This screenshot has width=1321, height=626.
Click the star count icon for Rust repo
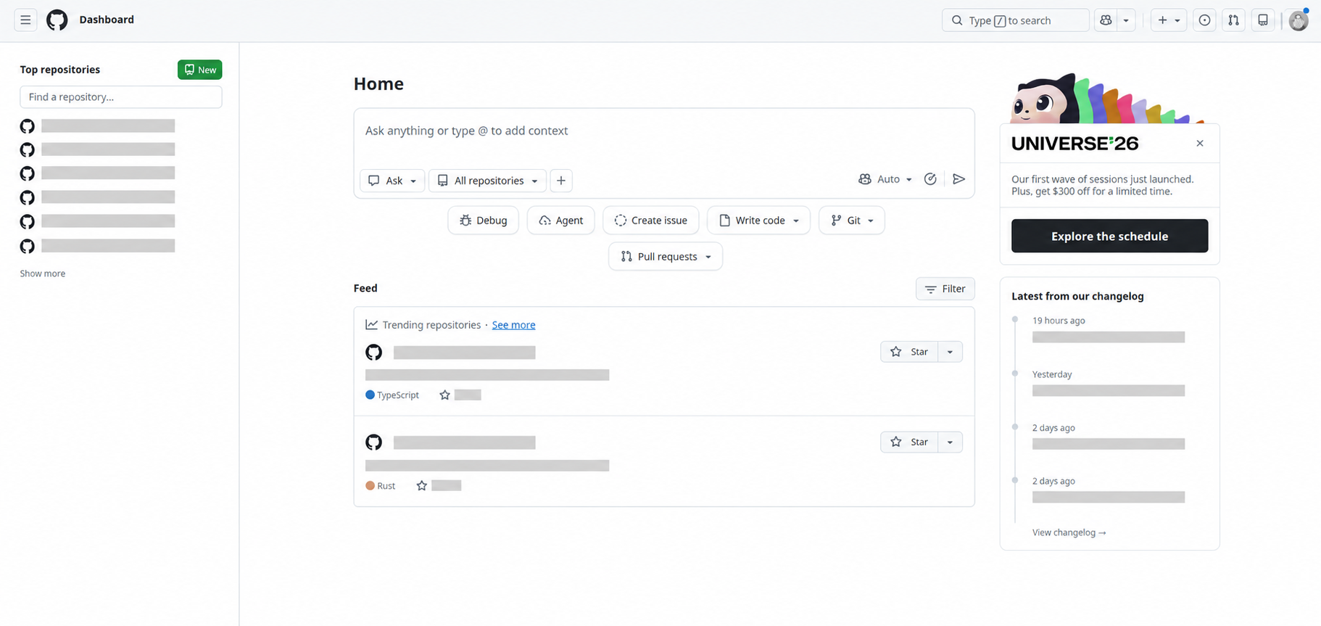tap(422, 486)
